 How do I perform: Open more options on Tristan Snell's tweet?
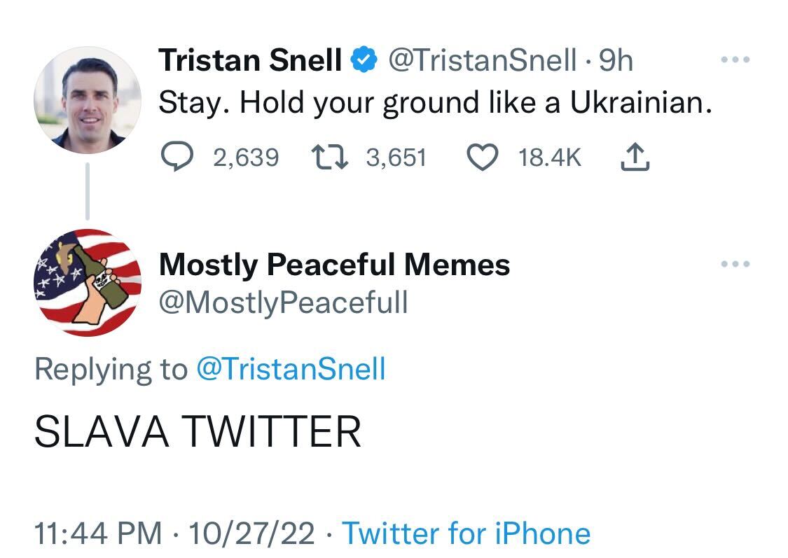point(735,60)
